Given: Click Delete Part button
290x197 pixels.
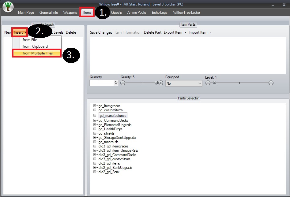Looking at the screenshot, I should [x=153, y=32].
